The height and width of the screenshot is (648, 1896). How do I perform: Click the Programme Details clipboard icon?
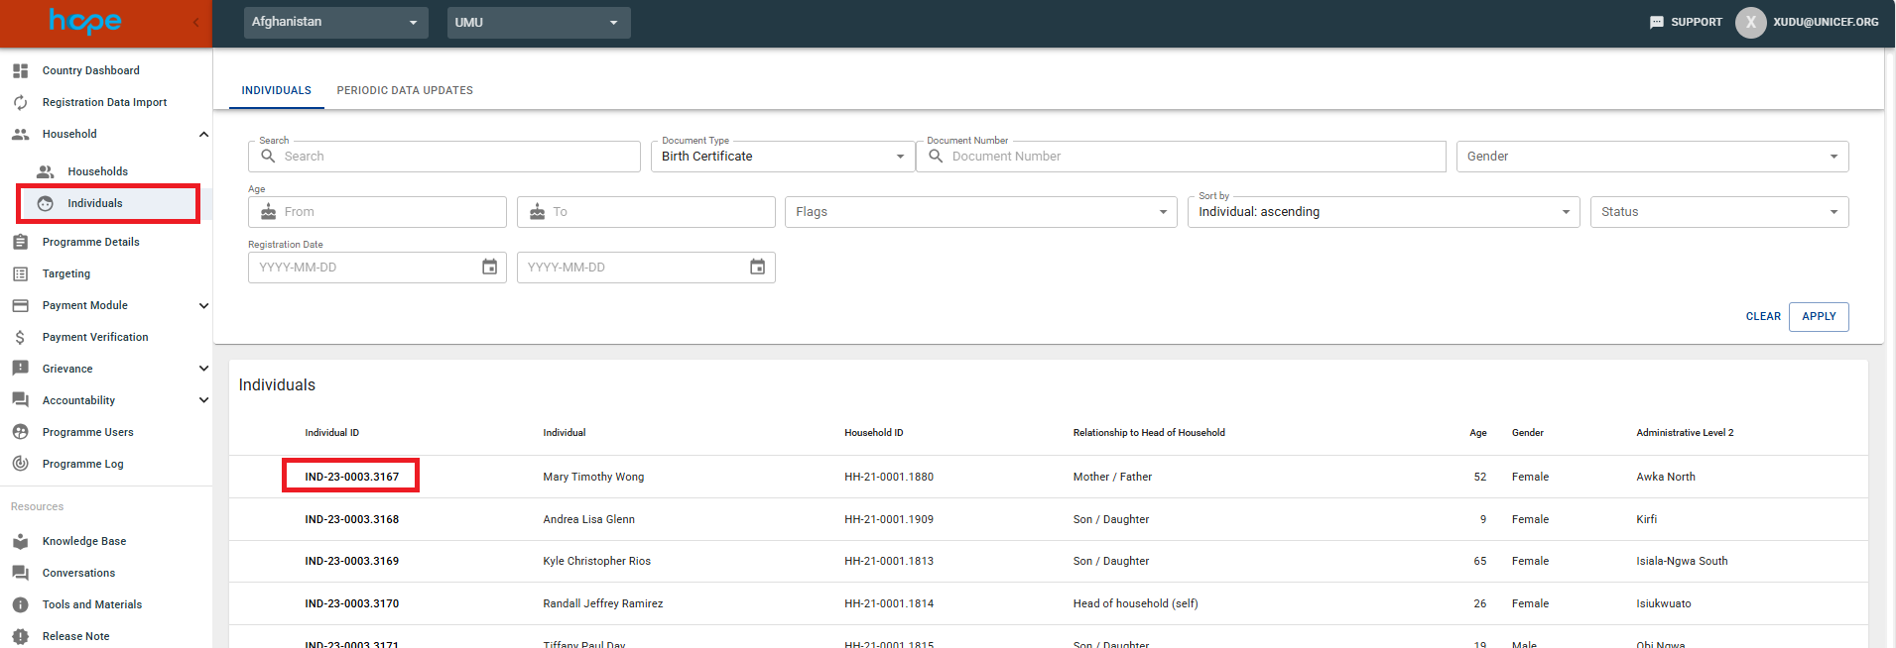tap(20, 242)
